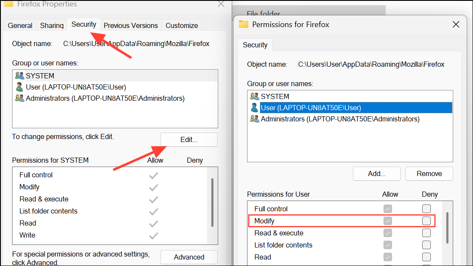Click the User account icon in Firefox Properties list

tap(19, 87)
